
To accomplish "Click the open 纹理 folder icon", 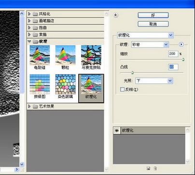I will click(x=35, y=41).
